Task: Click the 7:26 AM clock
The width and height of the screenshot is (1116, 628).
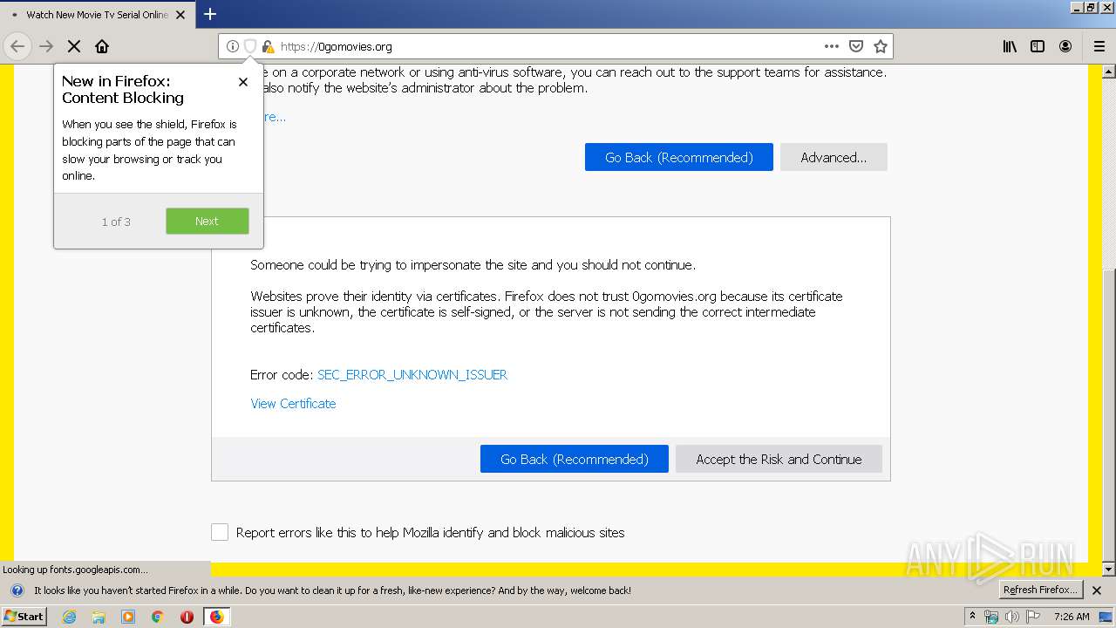Action: point(1072,617)
